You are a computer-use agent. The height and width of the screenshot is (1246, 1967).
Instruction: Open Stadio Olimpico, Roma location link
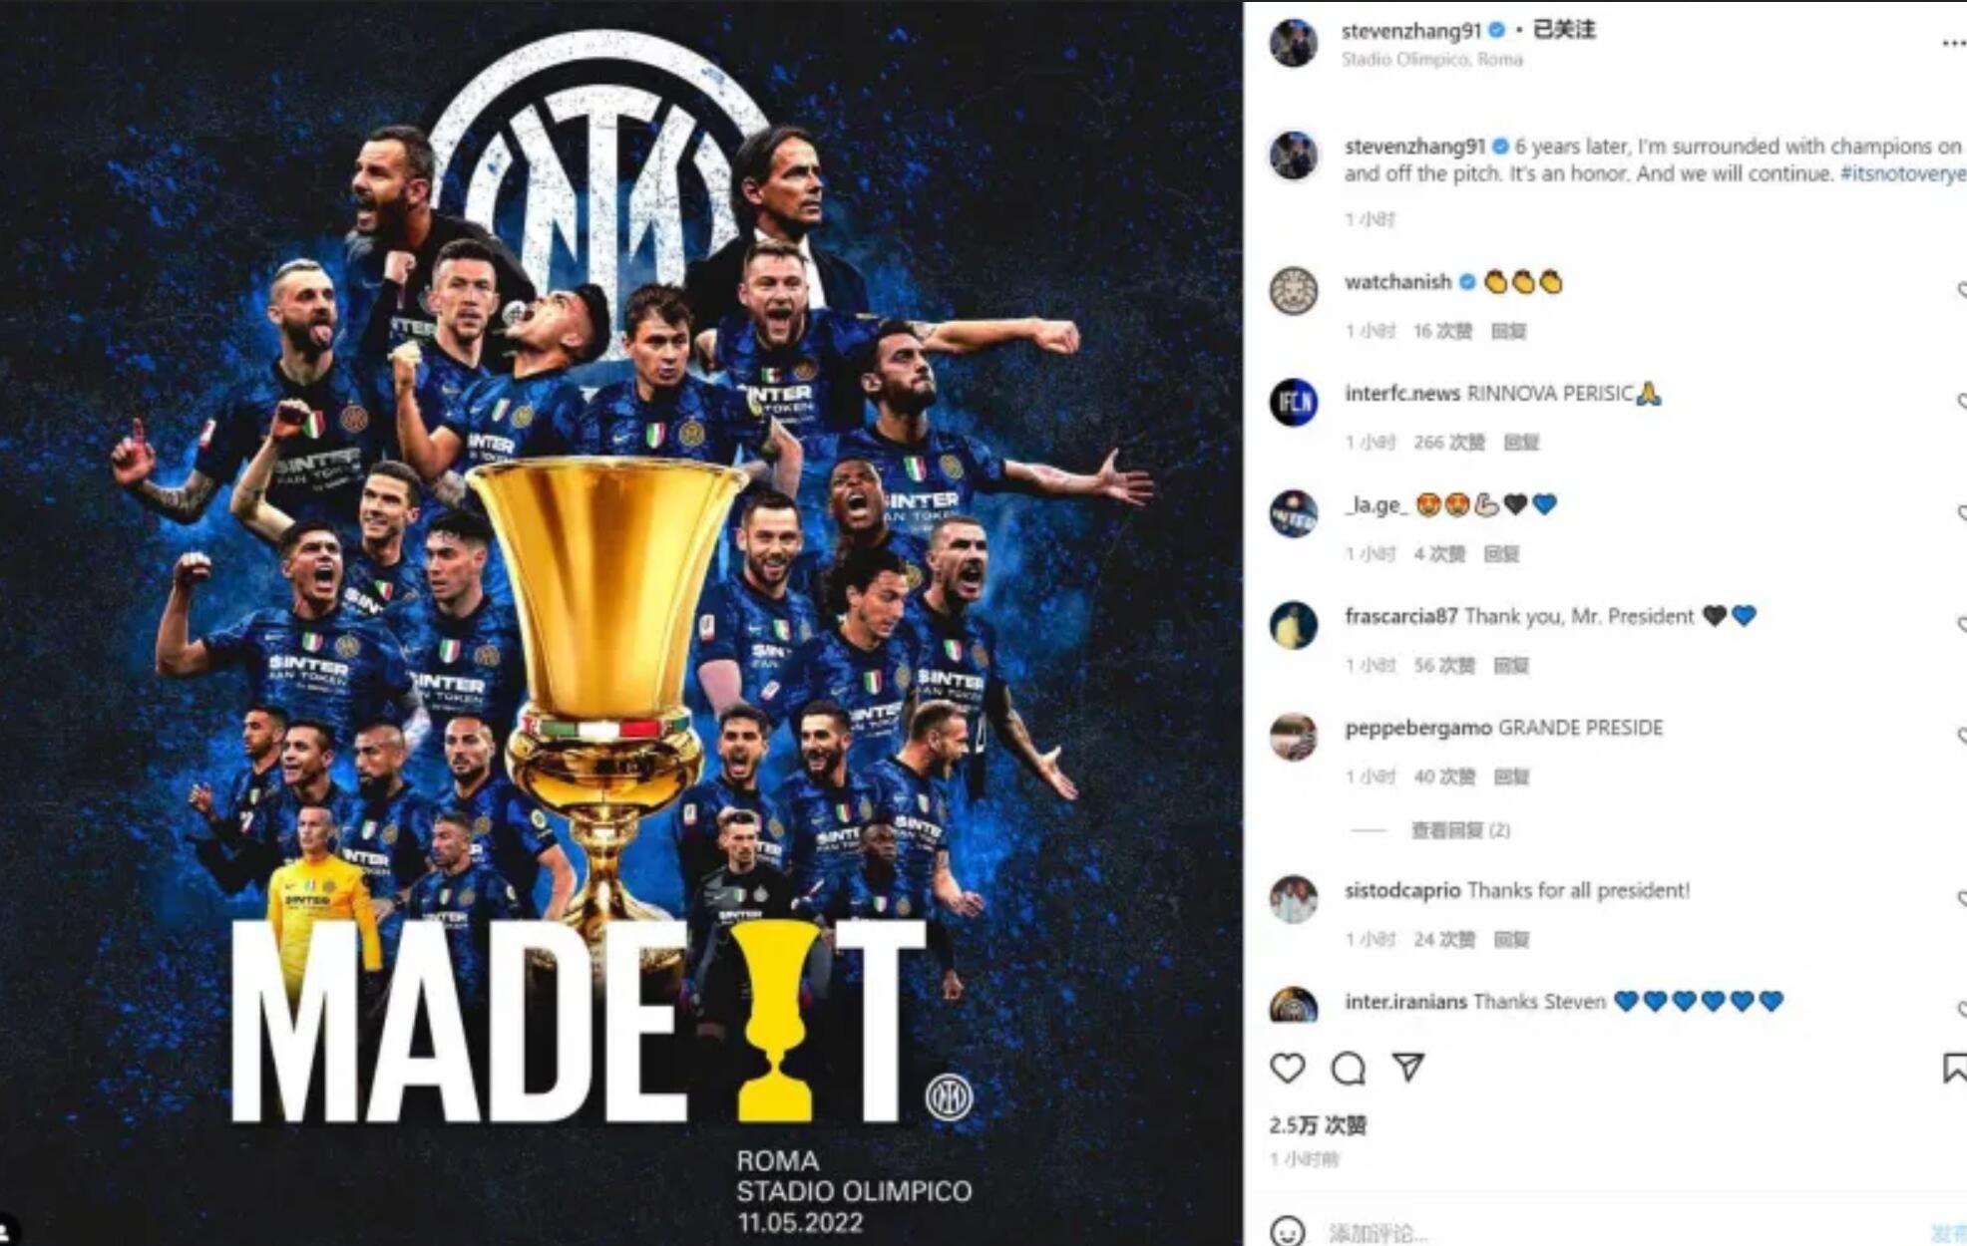[x=1431, y=59]
